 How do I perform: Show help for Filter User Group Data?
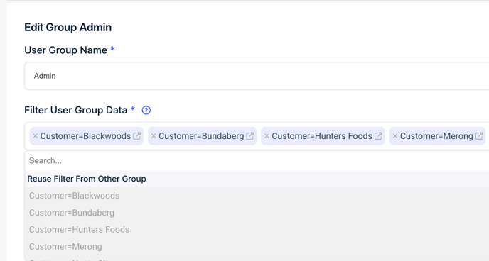[146, 111]
